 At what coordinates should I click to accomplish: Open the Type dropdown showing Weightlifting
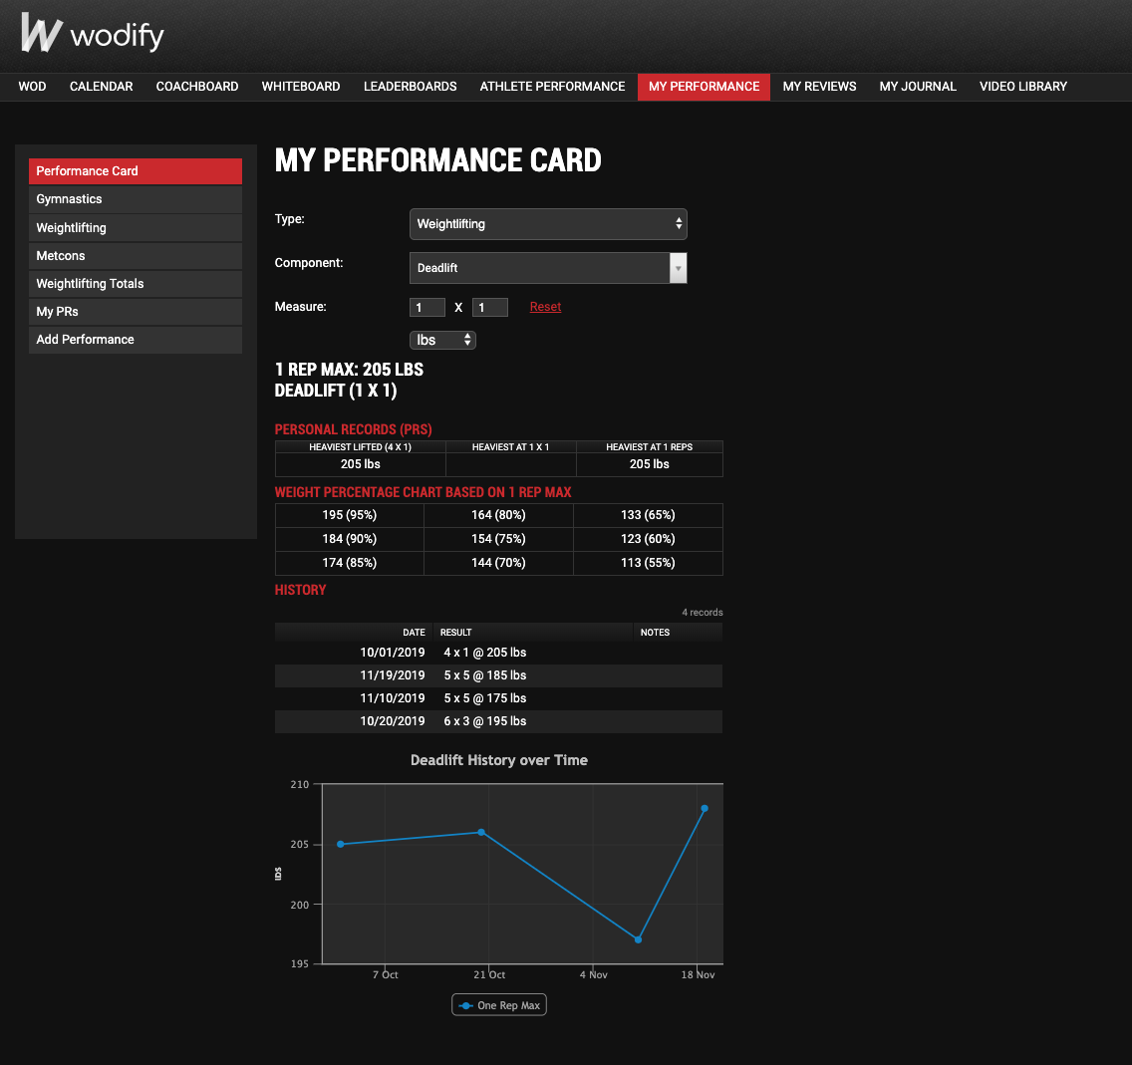click(x=548, y=224)
